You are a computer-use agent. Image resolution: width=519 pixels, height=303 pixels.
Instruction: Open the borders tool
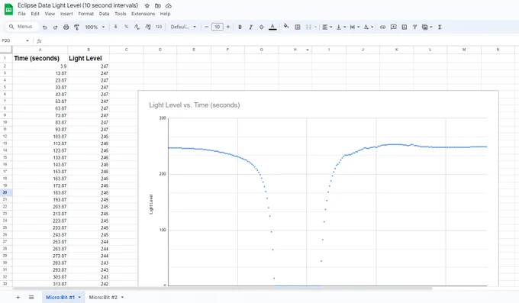[x=298, y=27]
